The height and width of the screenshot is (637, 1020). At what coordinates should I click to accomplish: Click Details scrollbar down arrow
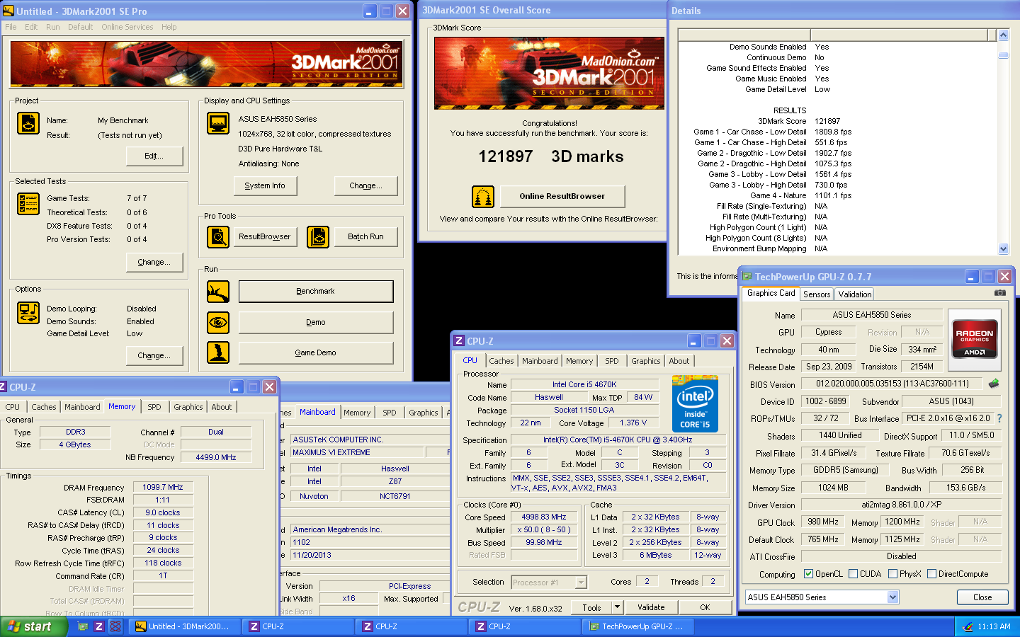coord(1003,248)
